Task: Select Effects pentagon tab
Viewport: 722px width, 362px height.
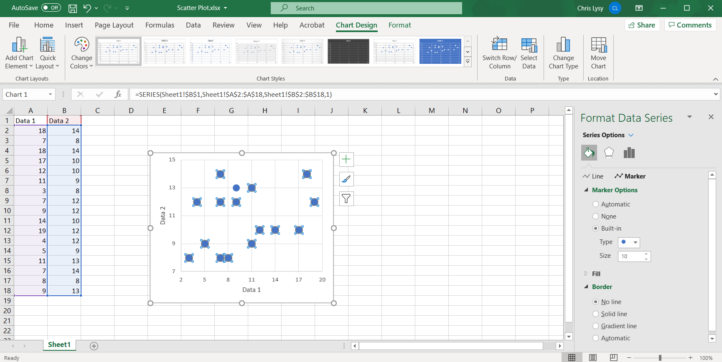Action: tap(609, 153)
